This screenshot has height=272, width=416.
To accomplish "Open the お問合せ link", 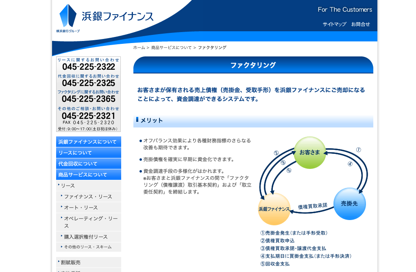I will coord(360,24).
